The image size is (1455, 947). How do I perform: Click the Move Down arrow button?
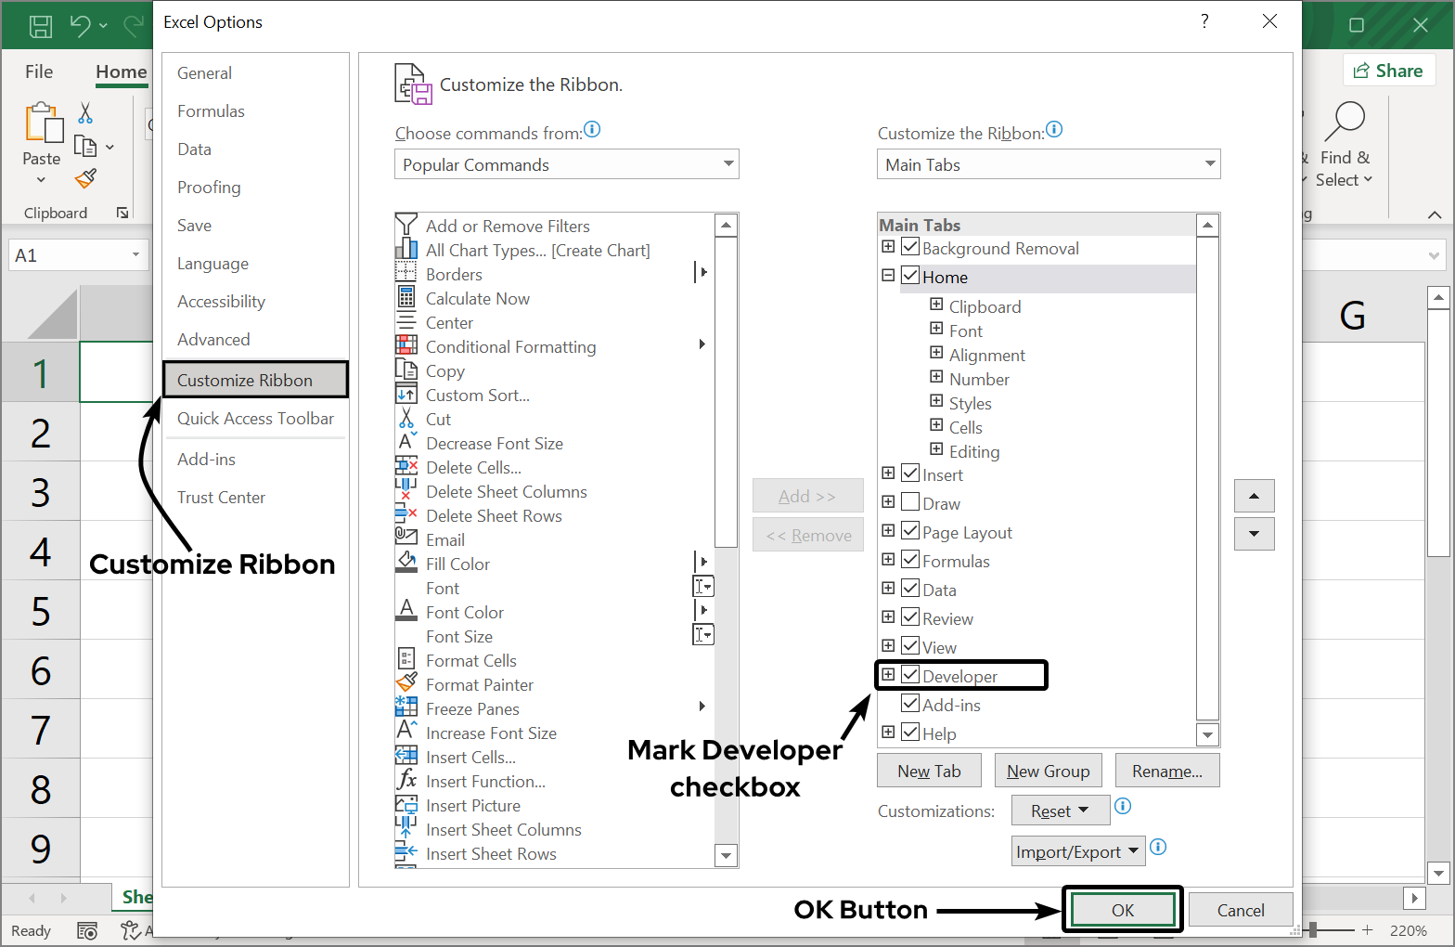click(x=1255, y=534)
